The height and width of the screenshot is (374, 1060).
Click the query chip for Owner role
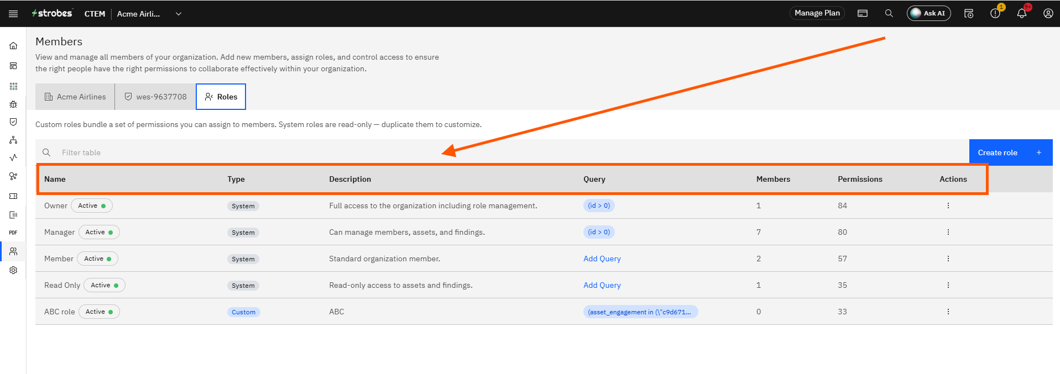tap(599, 206)
